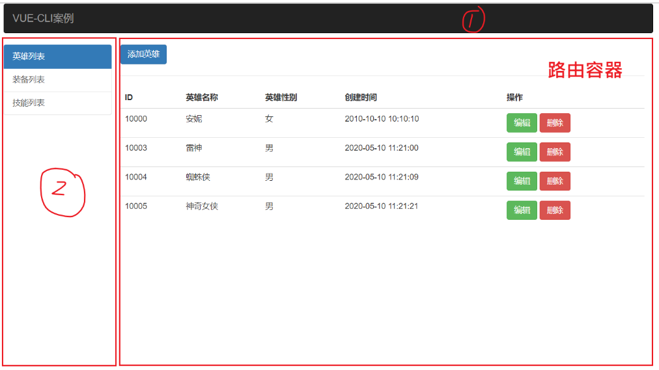
Task: Select 英雄列表 in the sidebar
Action: click(x=57, y=57)
